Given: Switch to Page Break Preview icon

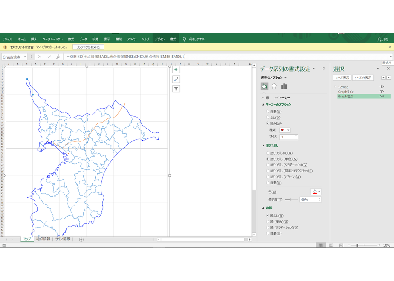Looking at the screenshot, I should 341,245.
